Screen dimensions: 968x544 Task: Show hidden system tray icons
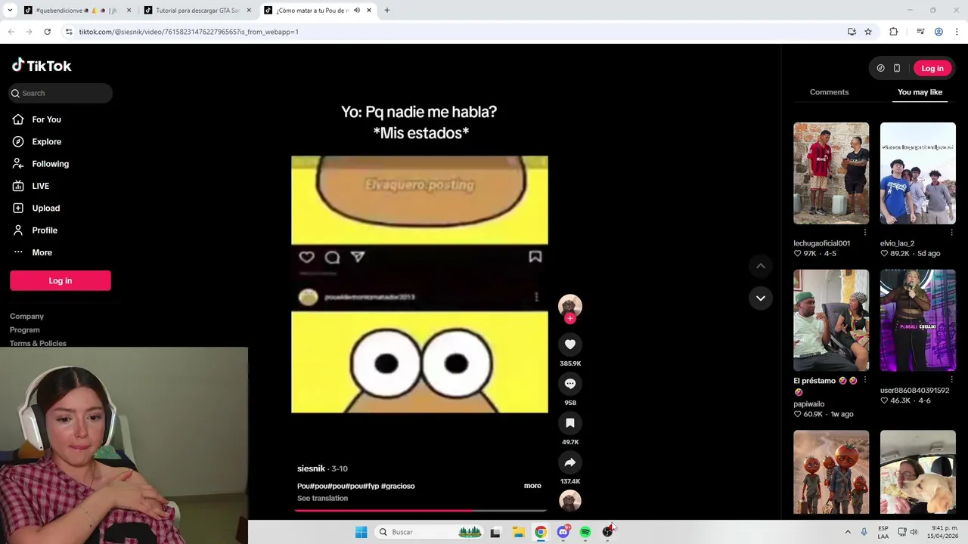tap(848, 532)
